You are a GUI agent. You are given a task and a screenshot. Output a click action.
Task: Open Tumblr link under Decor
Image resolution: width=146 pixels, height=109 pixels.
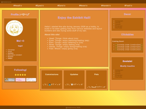(x=118, y=24)
